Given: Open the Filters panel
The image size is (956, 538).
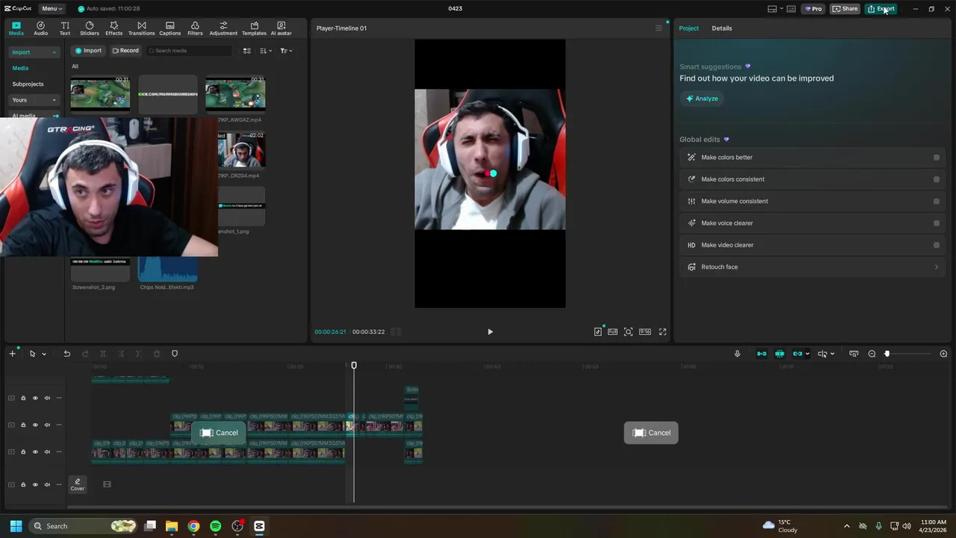Looking at the screenshot, I should tap(195, 28).
